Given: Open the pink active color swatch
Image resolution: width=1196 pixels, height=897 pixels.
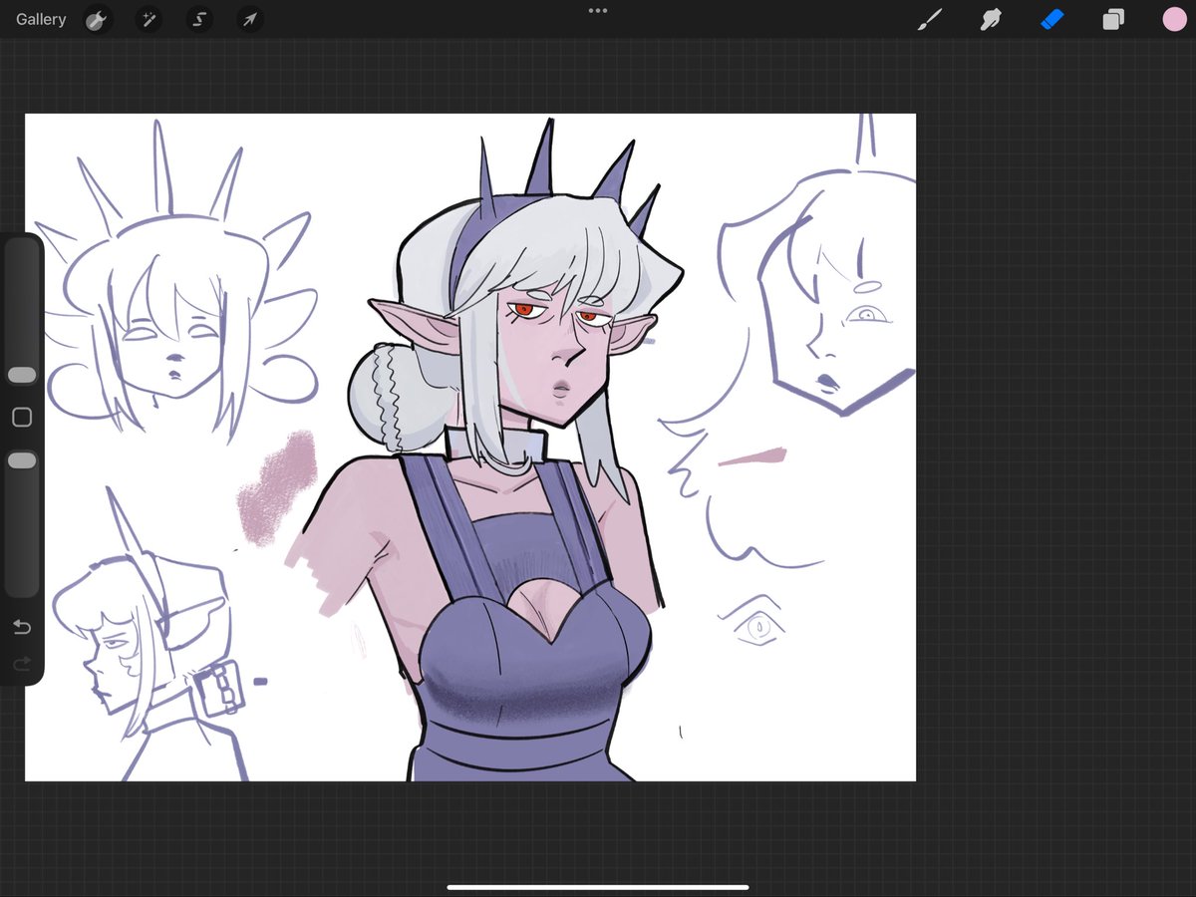Looking at the screenshot, I should click(x=1174, y=19).
